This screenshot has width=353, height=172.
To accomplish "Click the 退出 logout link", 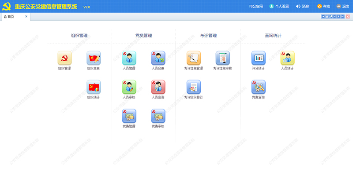I will (343, 6).
